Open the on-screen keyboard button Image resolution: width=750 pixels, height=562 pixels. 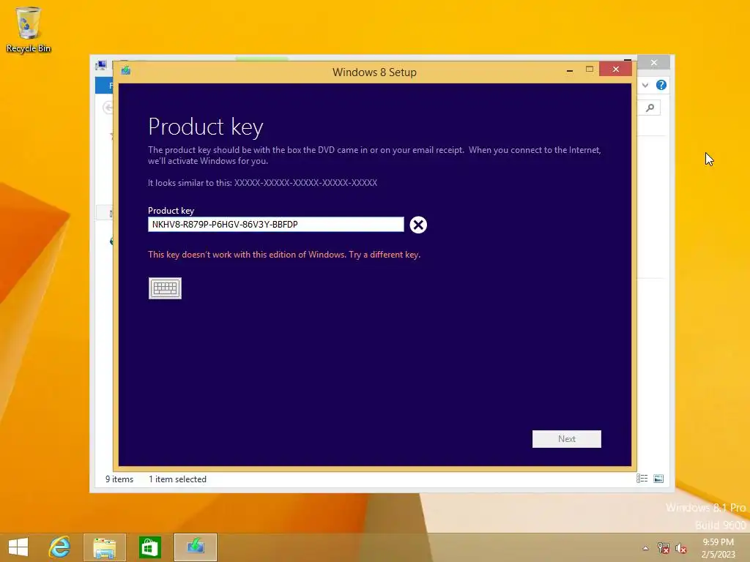(165, 288)
